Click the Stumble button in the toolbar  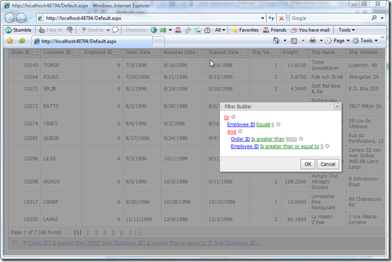[18, 30]
